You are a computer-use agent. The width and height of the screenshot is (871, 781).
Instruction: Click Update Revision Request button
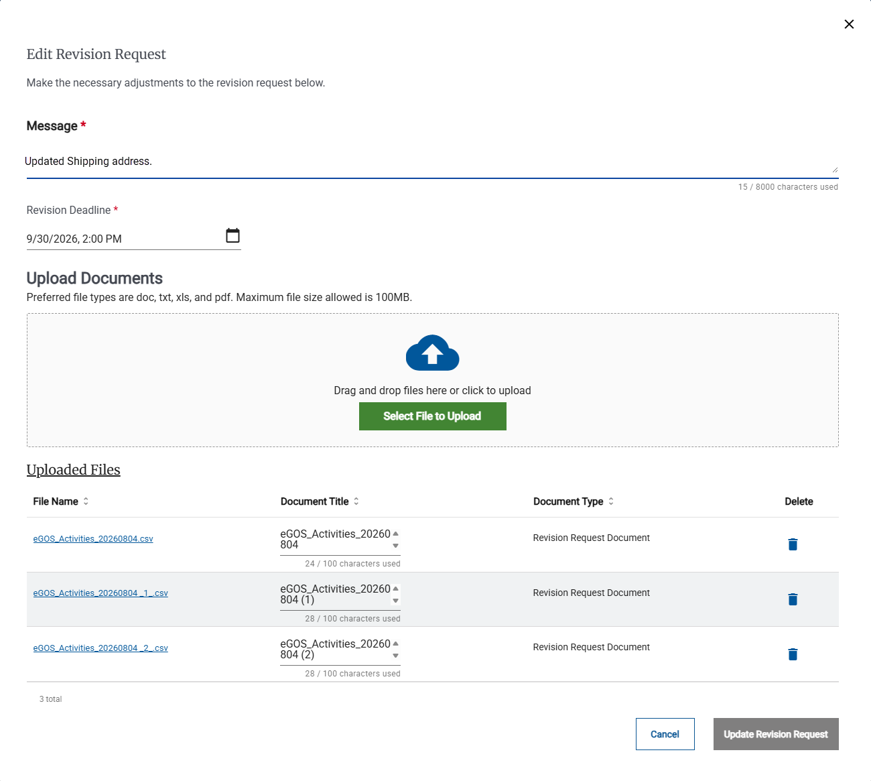776,734
